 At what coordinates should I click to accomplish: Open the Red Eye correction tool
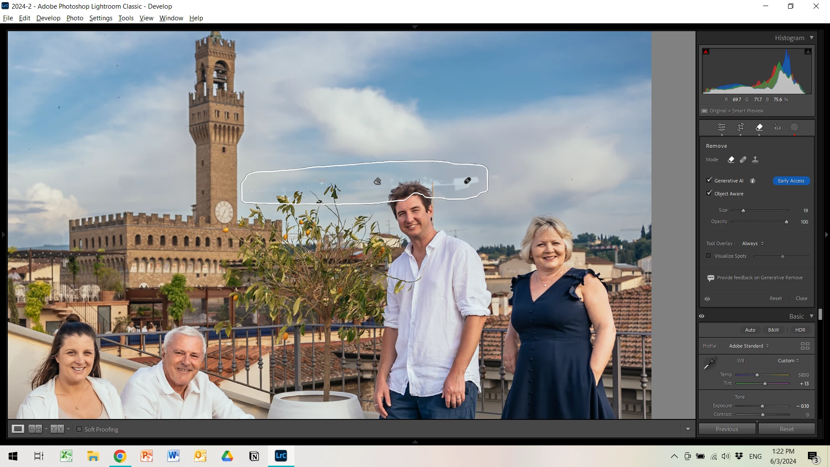pyautogui.click(x=777, y=127)
